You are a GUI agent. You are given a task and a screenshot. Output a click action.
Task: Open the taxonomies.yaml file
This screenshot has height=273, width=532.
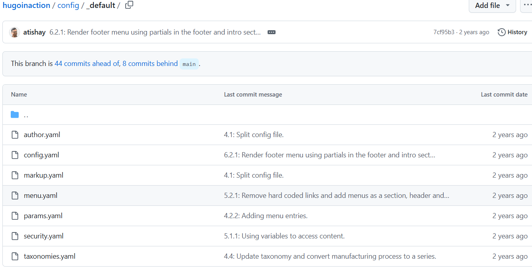(x=49, y=256)
